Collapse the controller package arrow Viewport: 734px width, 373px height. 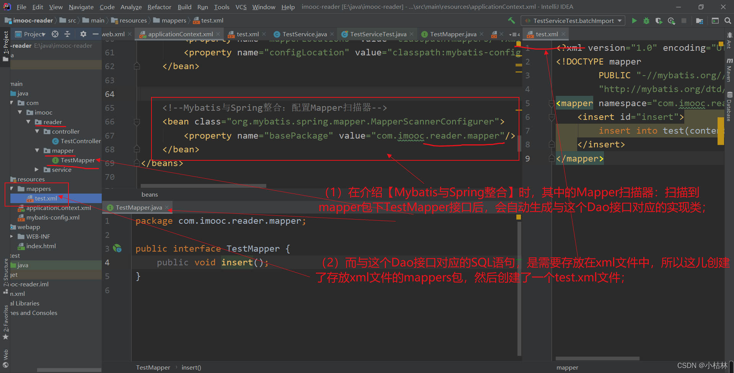[37, 131]
